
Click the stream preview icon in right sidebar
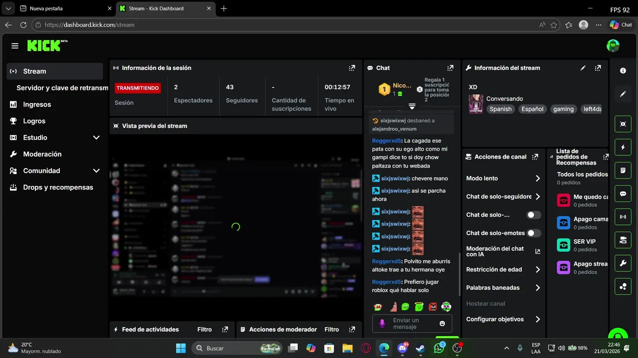tap(623, 124)
